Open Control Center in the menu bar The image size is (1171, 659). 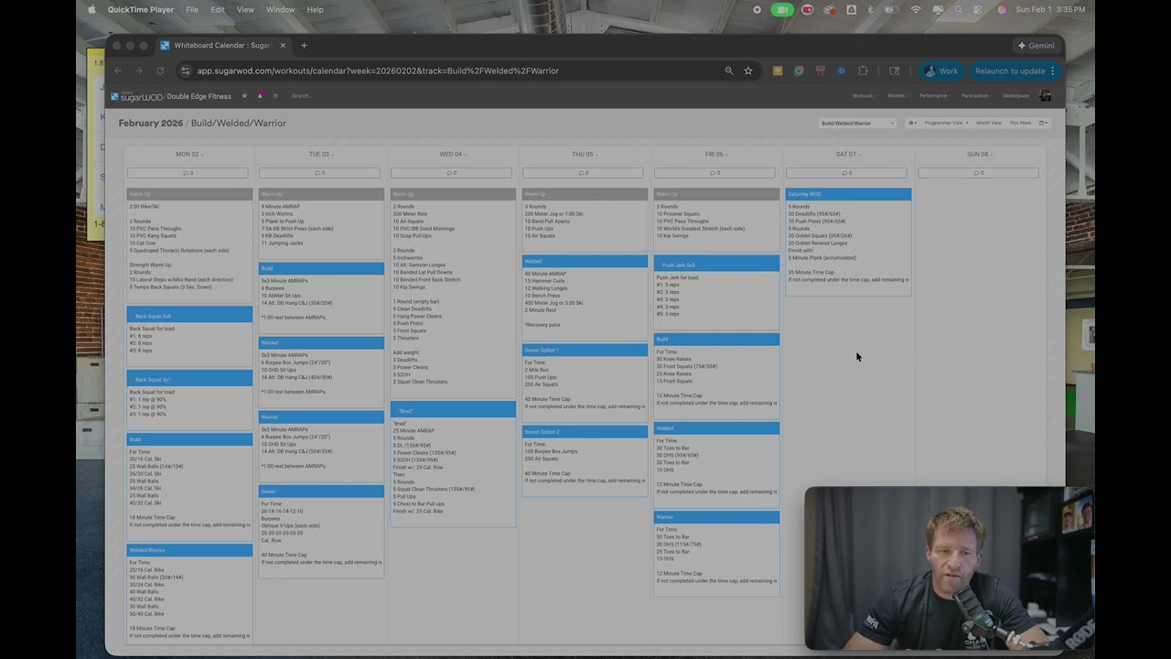980,9
